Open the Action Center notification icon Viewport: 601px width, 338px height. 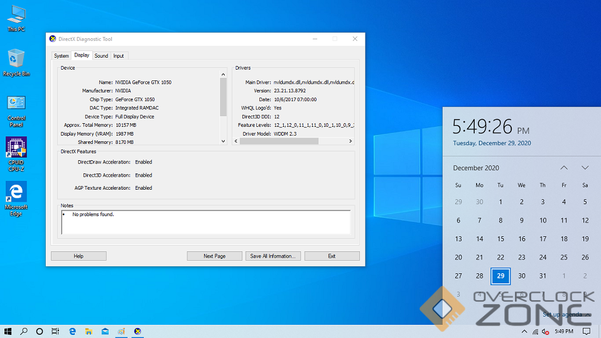click(x=587, y=331)
